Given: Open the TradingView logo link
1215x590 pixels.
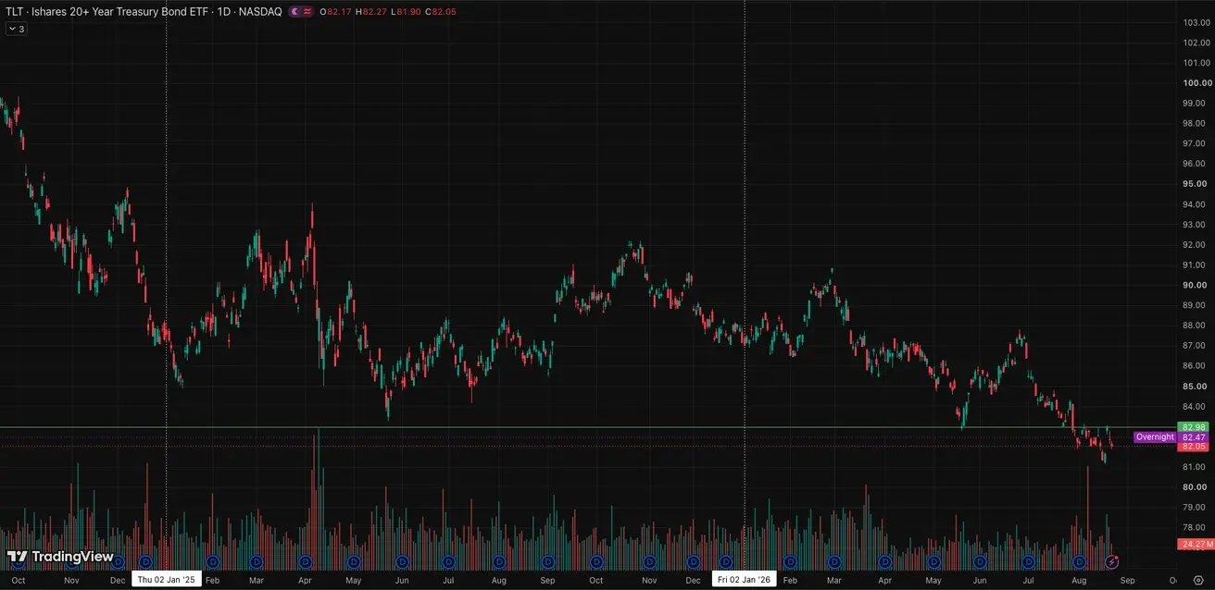Looking at the screenshot, I should [x=60, y=557].
